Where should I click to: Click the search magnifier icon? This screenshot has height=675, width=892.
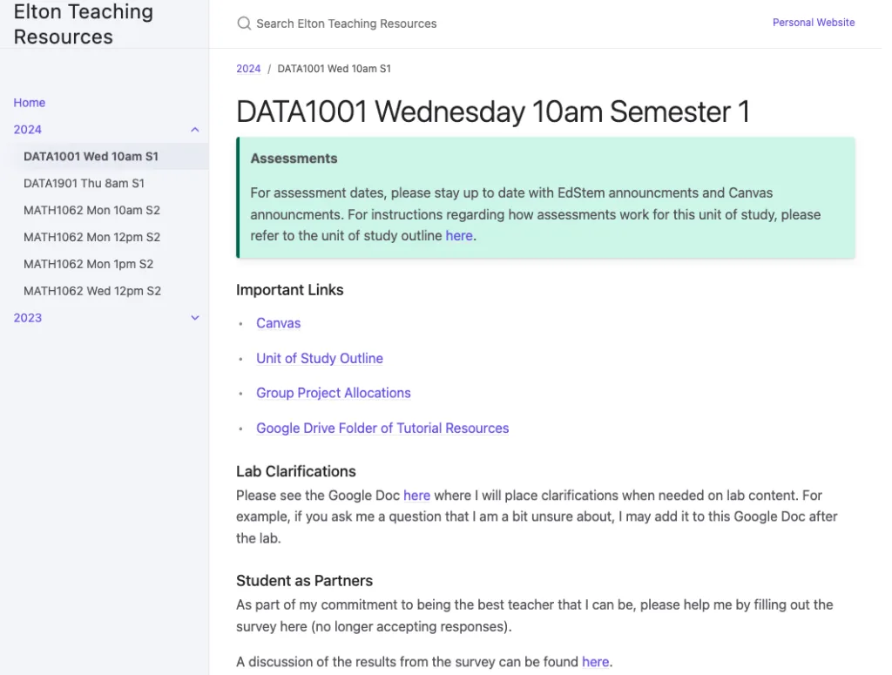point(244,24)
